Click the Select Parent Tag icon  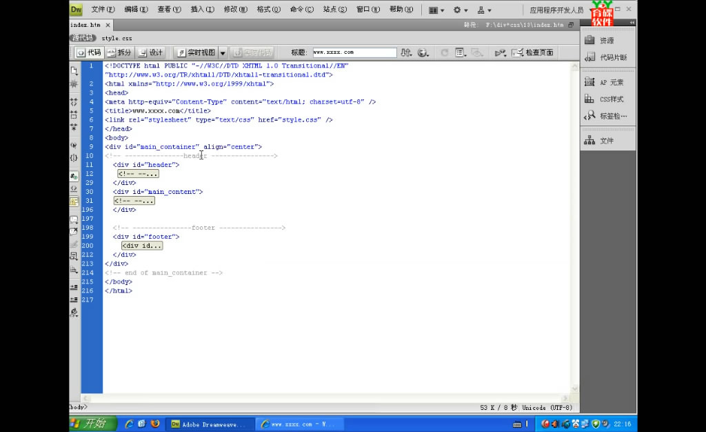74,145
